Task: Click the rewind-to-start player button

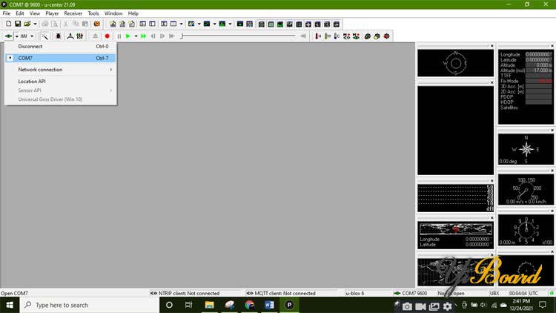Action: click(172, 36)
